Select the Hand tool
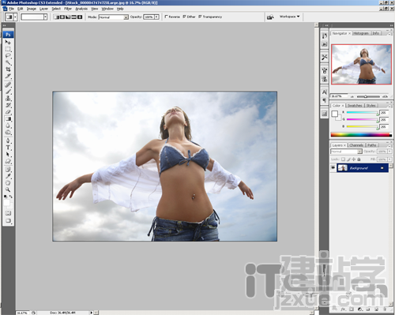Viewport: 395px width, 315px height. pyautogui.click(x=8, y=183)
